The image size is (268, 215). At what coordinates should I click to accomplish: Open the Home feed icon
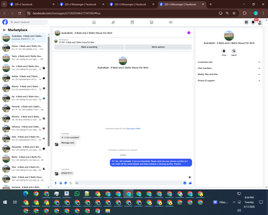pyautogui.click(x=94, y=22)
